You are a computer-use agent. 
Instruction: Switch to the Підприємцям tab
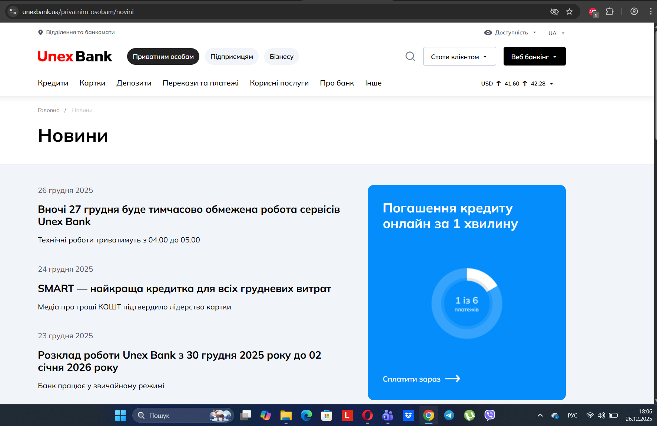pyautogui.click(x=232, y=56)
